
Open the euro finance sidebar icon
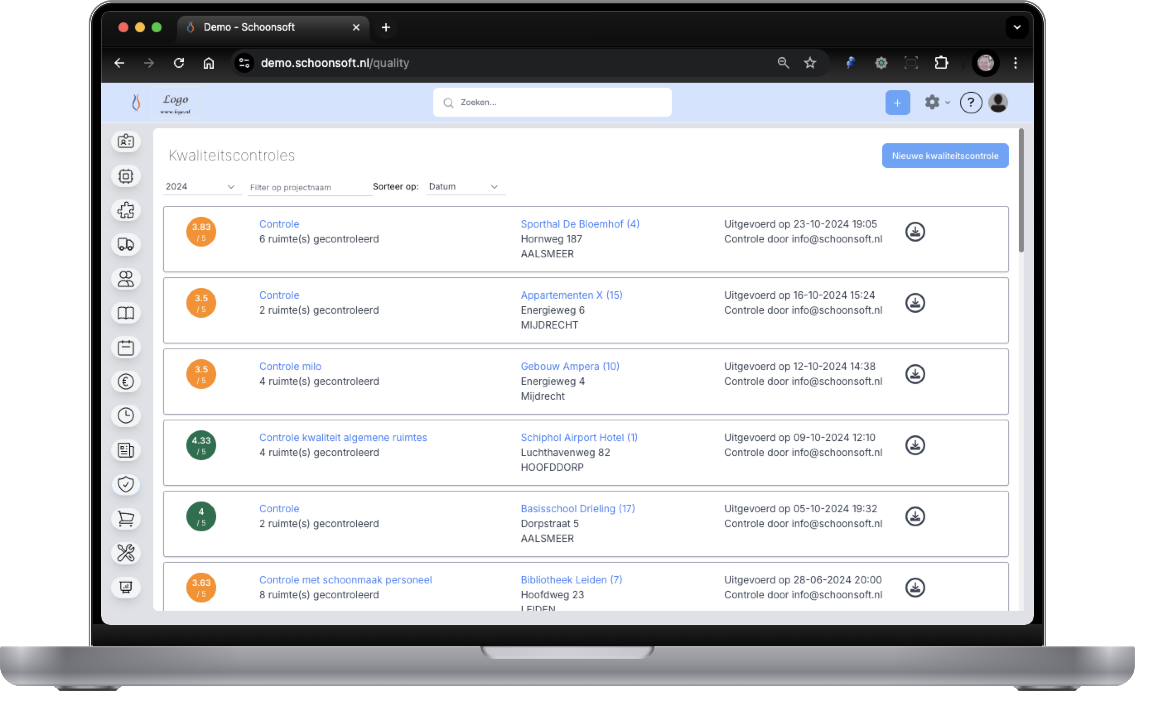tap(126, 382)
